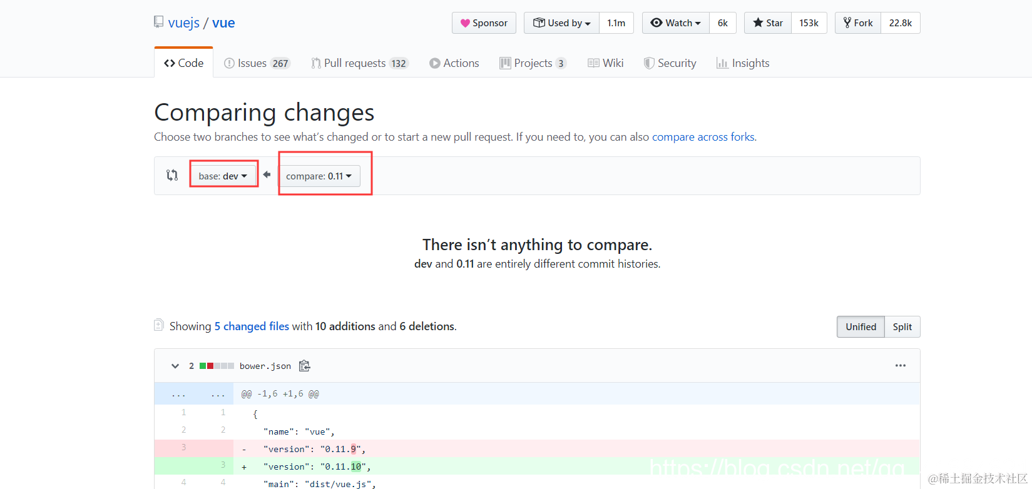This screenshot has width=1032, height=489.
Task: Switch to Unified diff view
Action: pyautogui.click(x=861, y=326)
